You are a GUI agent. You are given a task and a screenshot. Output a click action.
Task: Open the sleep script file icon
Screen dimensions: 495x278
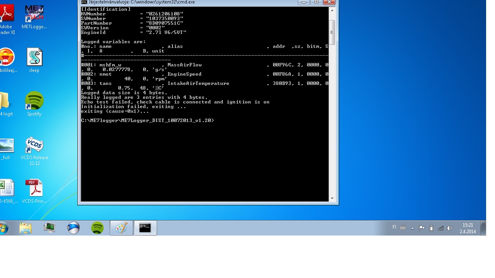34,58
